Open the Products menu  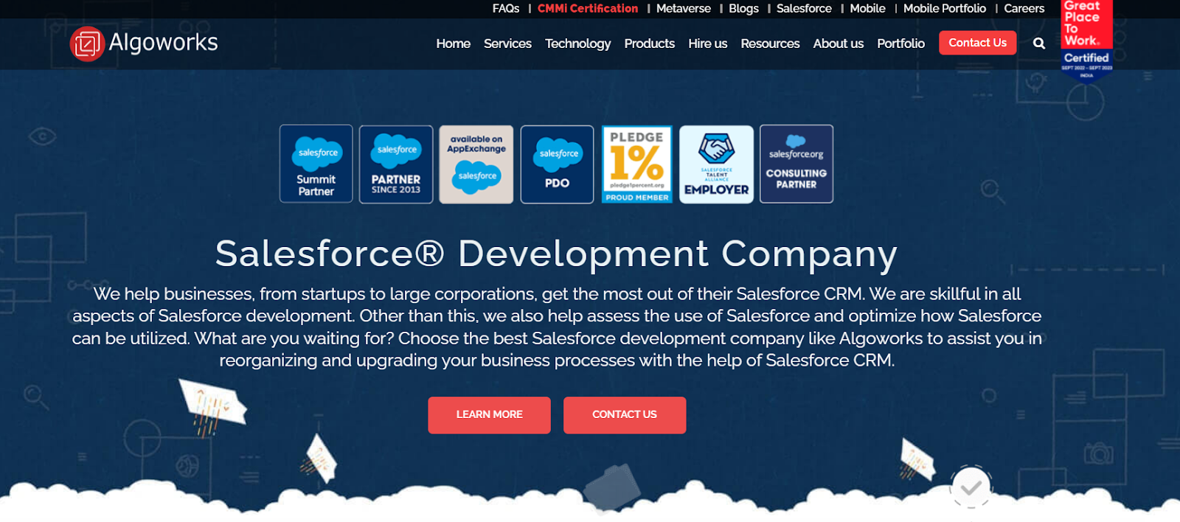click(x=649, y=43)
